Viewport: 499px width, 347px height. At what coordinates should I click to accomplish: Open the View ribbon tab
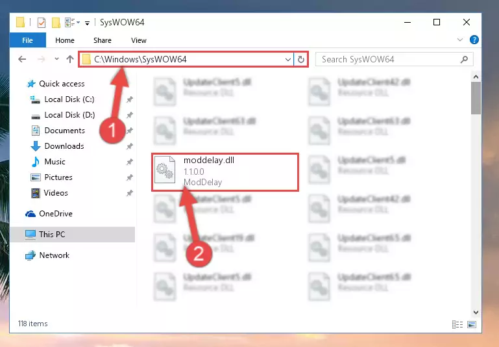(x=139, y=40)
